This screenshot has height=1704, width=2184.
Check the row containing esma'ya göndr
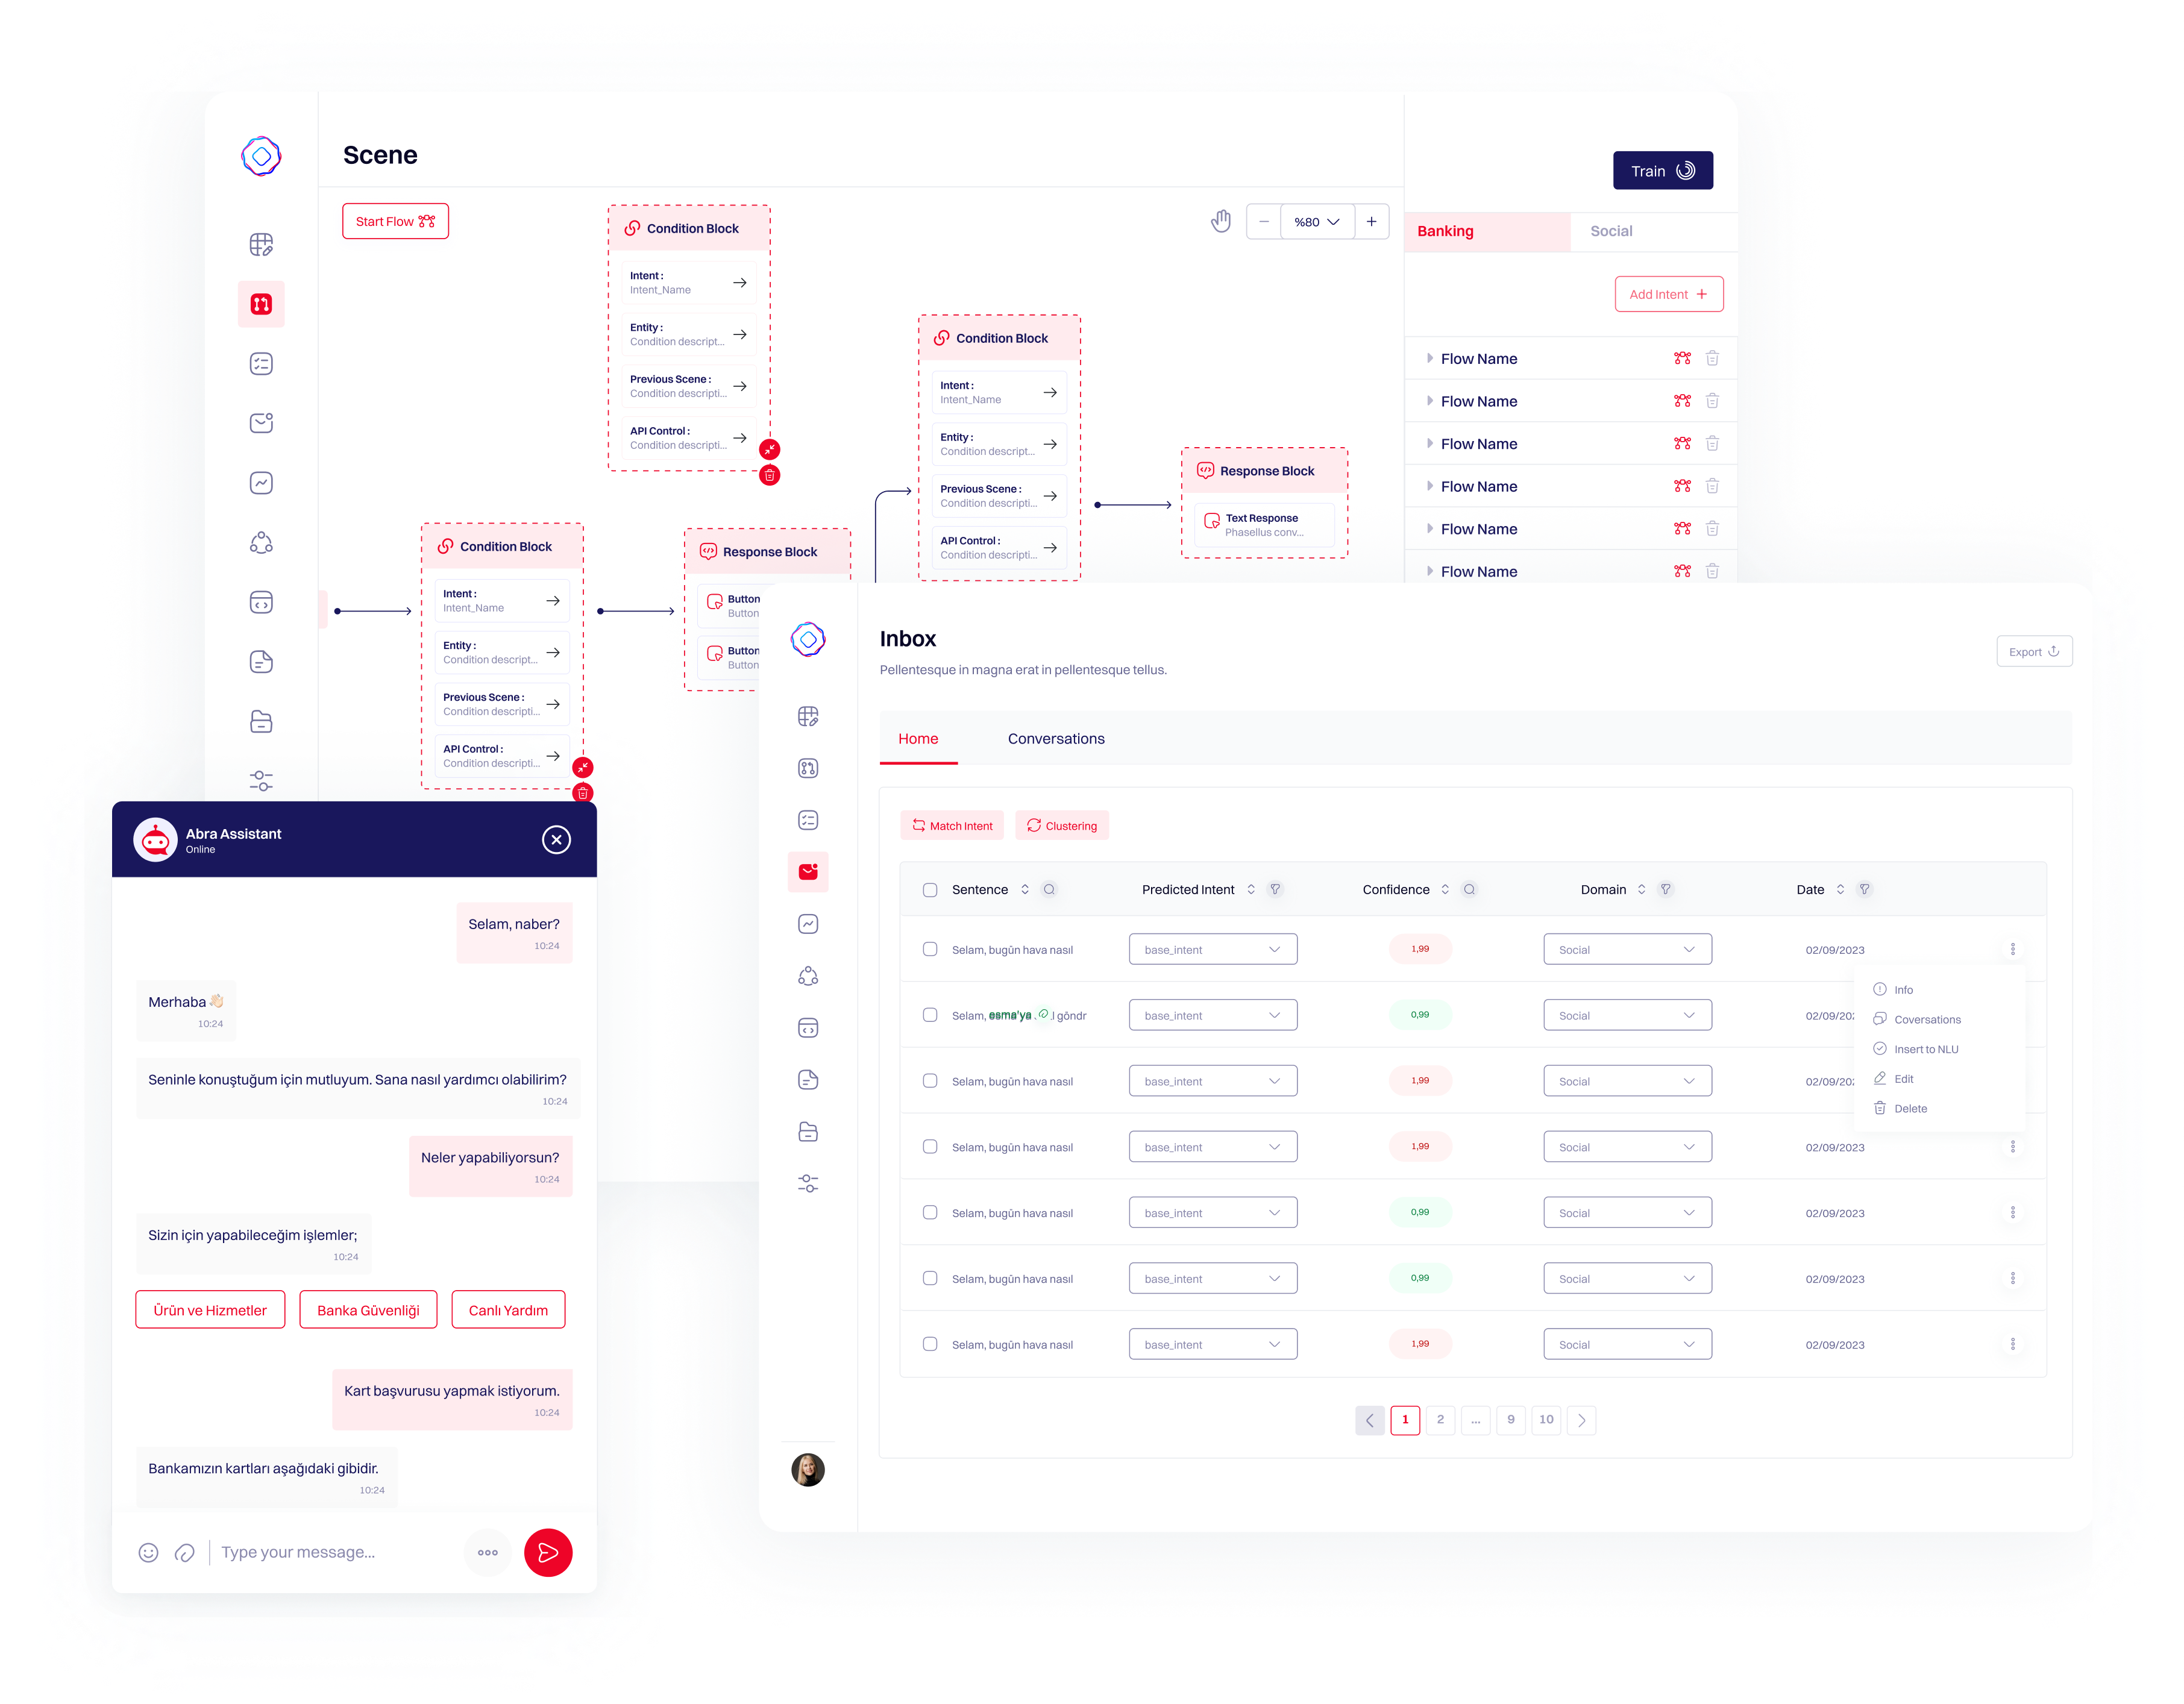click(x=930, y=1015)
